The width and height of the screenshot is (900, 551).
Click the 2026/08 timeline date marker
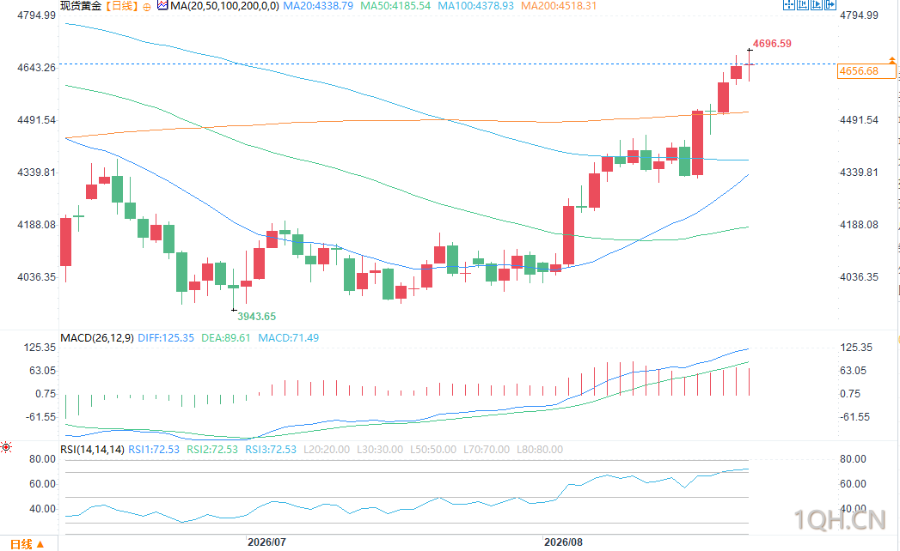(x=563, y=542)
